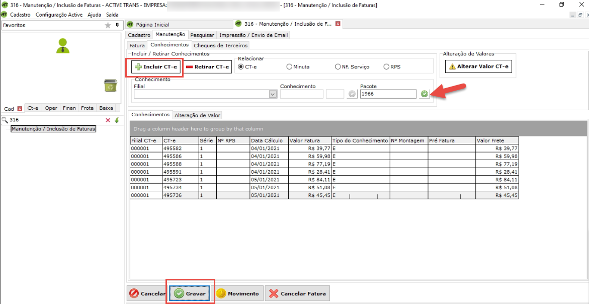The height and width of the screenshot is (304, 589).
Task: Switch to the Pesquisar tab
Action: pyautogui.click(x=202, y=35)
